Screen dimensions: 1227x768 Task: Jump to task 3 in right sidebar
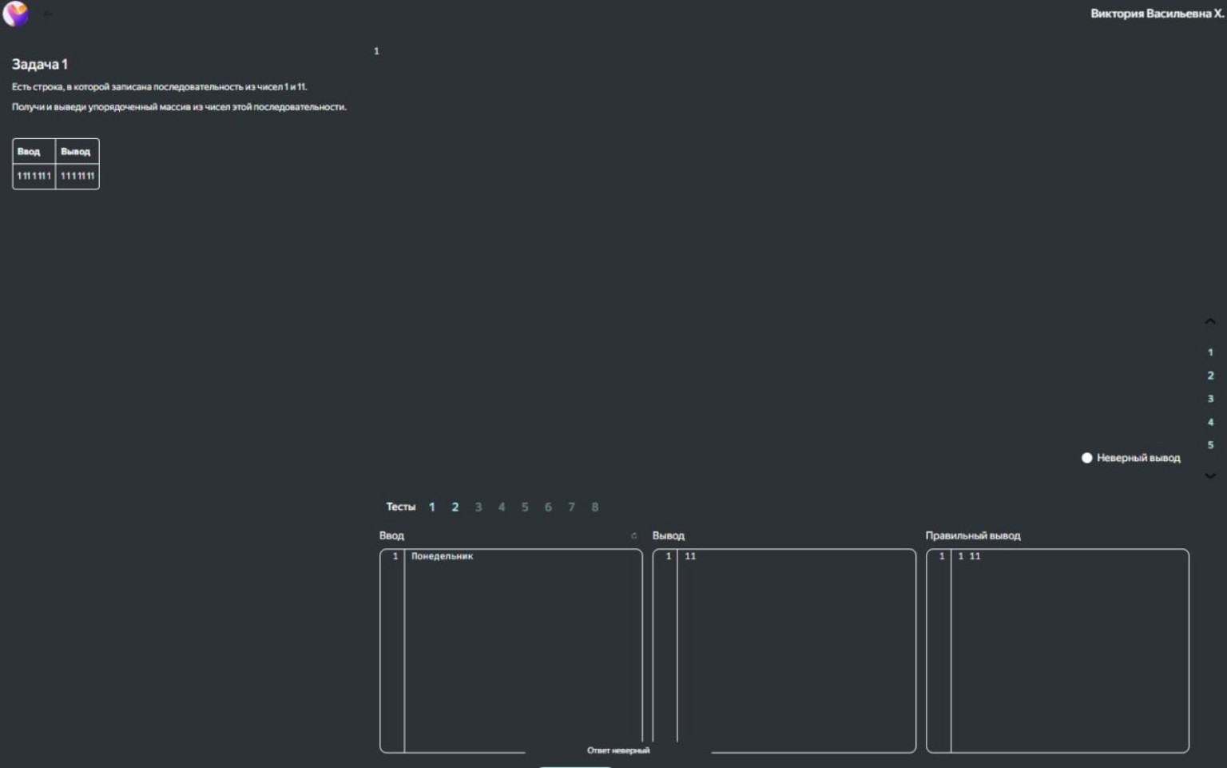[1210, 399]
